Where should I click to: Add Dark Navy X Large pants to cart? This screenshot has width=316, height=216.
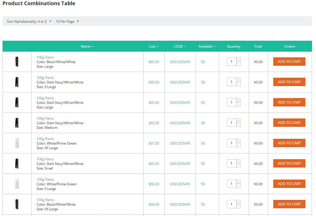pos(289,82)
